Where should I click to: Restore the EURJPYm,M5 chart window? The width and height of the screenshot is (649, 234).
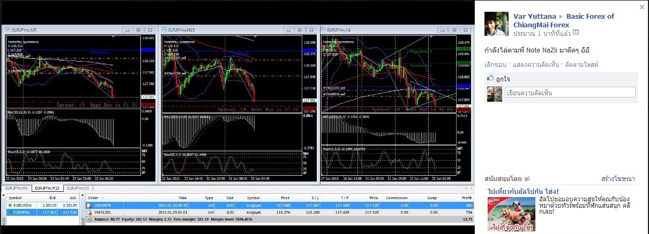pyautogui.click(x=139, y=30)
